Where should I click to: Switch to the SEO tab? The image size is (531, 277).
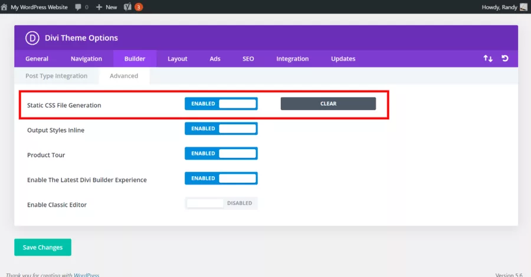point(248,58)
